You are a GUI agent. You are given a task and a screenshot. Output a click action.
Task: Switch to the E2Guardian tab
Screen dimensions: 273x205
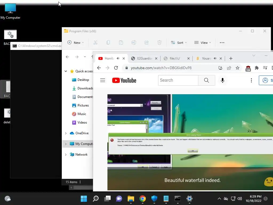[x=144, y=58]
